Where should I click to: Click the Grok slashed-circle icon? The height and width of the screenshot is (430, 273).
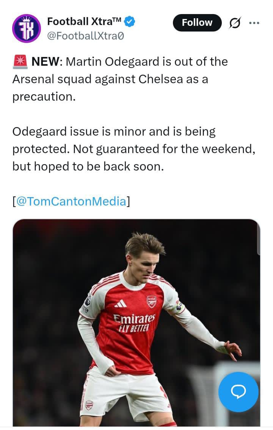click(235, 23)
